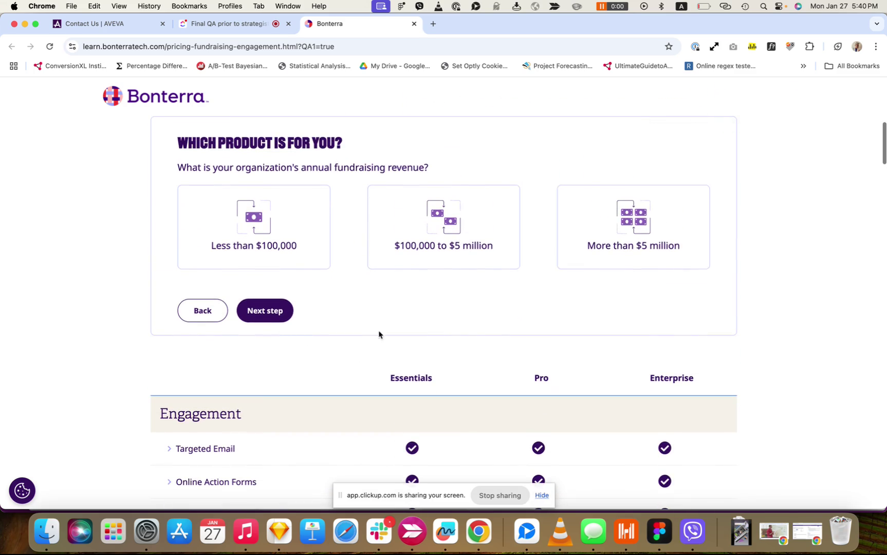
Task: Hide the screen sharing bar
Action: tap(542, 495)
